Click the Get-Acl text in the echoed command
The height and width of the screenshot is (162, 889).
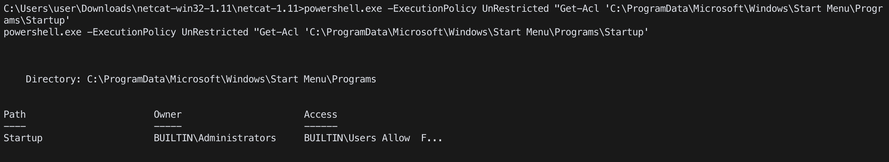click(279, 32)
